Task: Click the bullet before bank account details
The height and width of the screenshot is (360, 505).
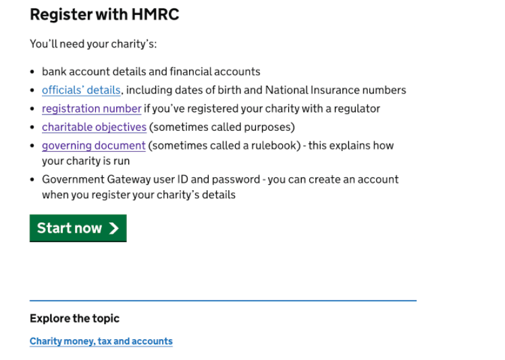Action: tap(32, 72)
